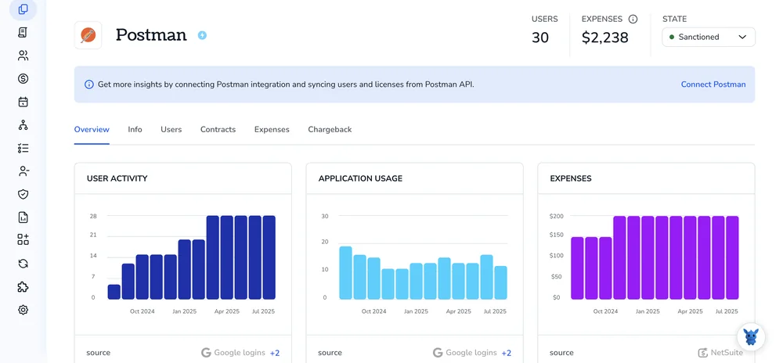The image size is (783, 363).
Task: Click the Connect Postman link
Action: 713,84
